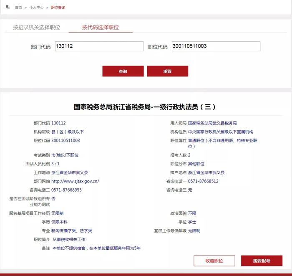The image size is (292, 276).
Task: Click phone number 0571-87668512
Action: pyautogui.click(x=203, y=181)
